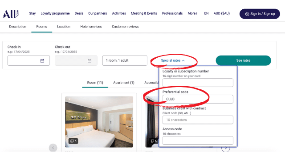Click the Loyalty or subscription number field
This screenshot has width=285, height=160.
coord(198,83)
